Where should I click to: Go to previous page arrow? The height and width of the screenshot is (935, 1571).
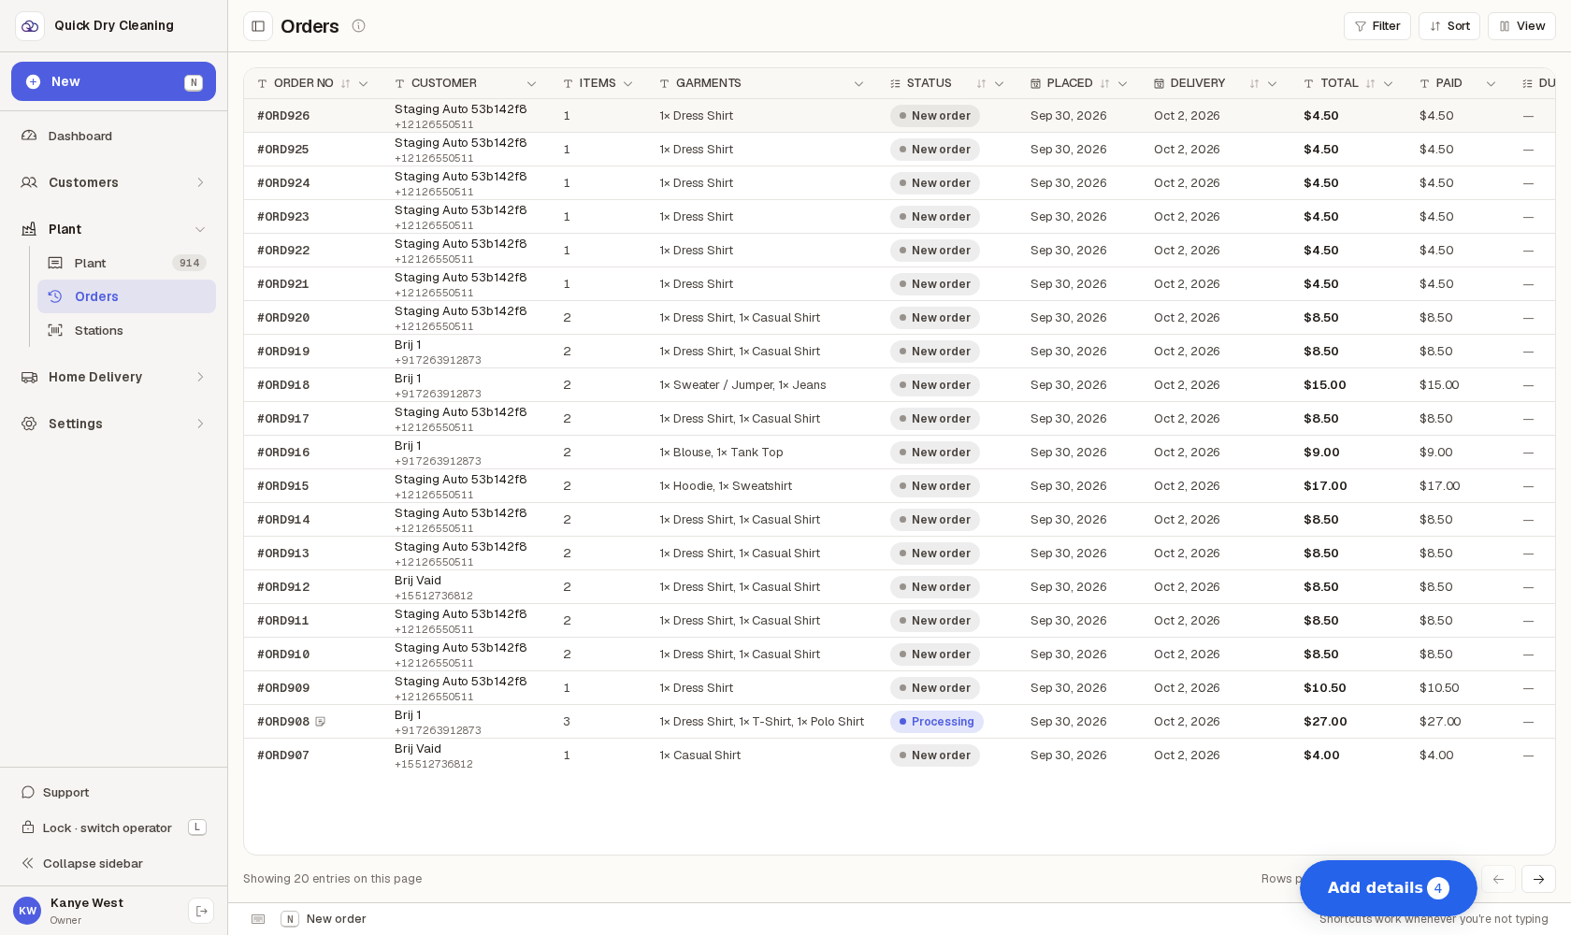1498,879
